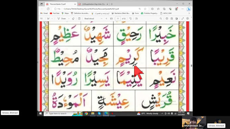Image resolution: width=230 pixels, height=129 pixels.
Task: Close the Supplication Eng-Urdu tab
Action: 107,4
